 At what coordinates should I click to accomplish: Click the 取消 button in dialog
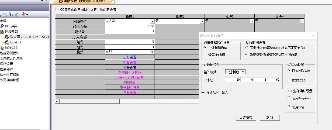269,118
